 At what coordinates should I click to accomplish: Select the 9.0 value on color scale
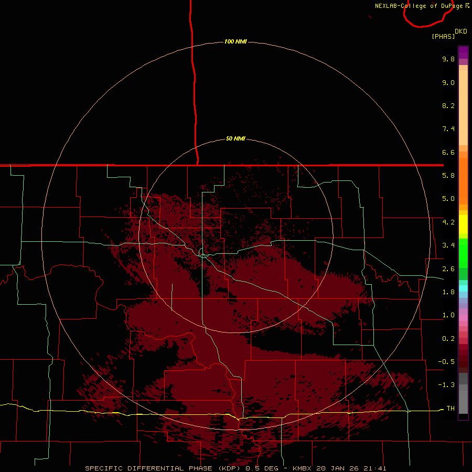point(448,82)
